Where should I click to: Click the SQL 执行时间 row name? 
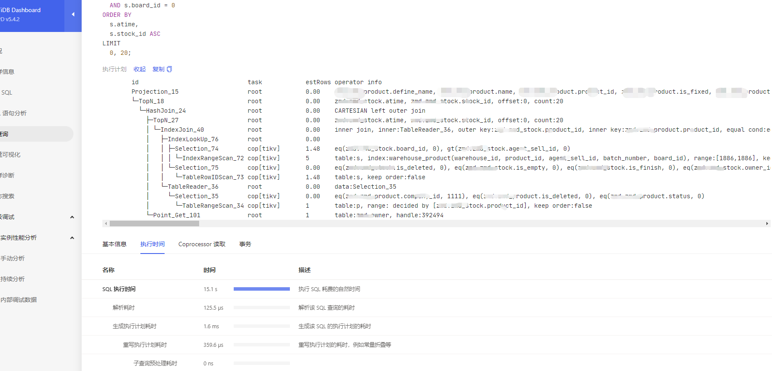[x=119, y=289]
